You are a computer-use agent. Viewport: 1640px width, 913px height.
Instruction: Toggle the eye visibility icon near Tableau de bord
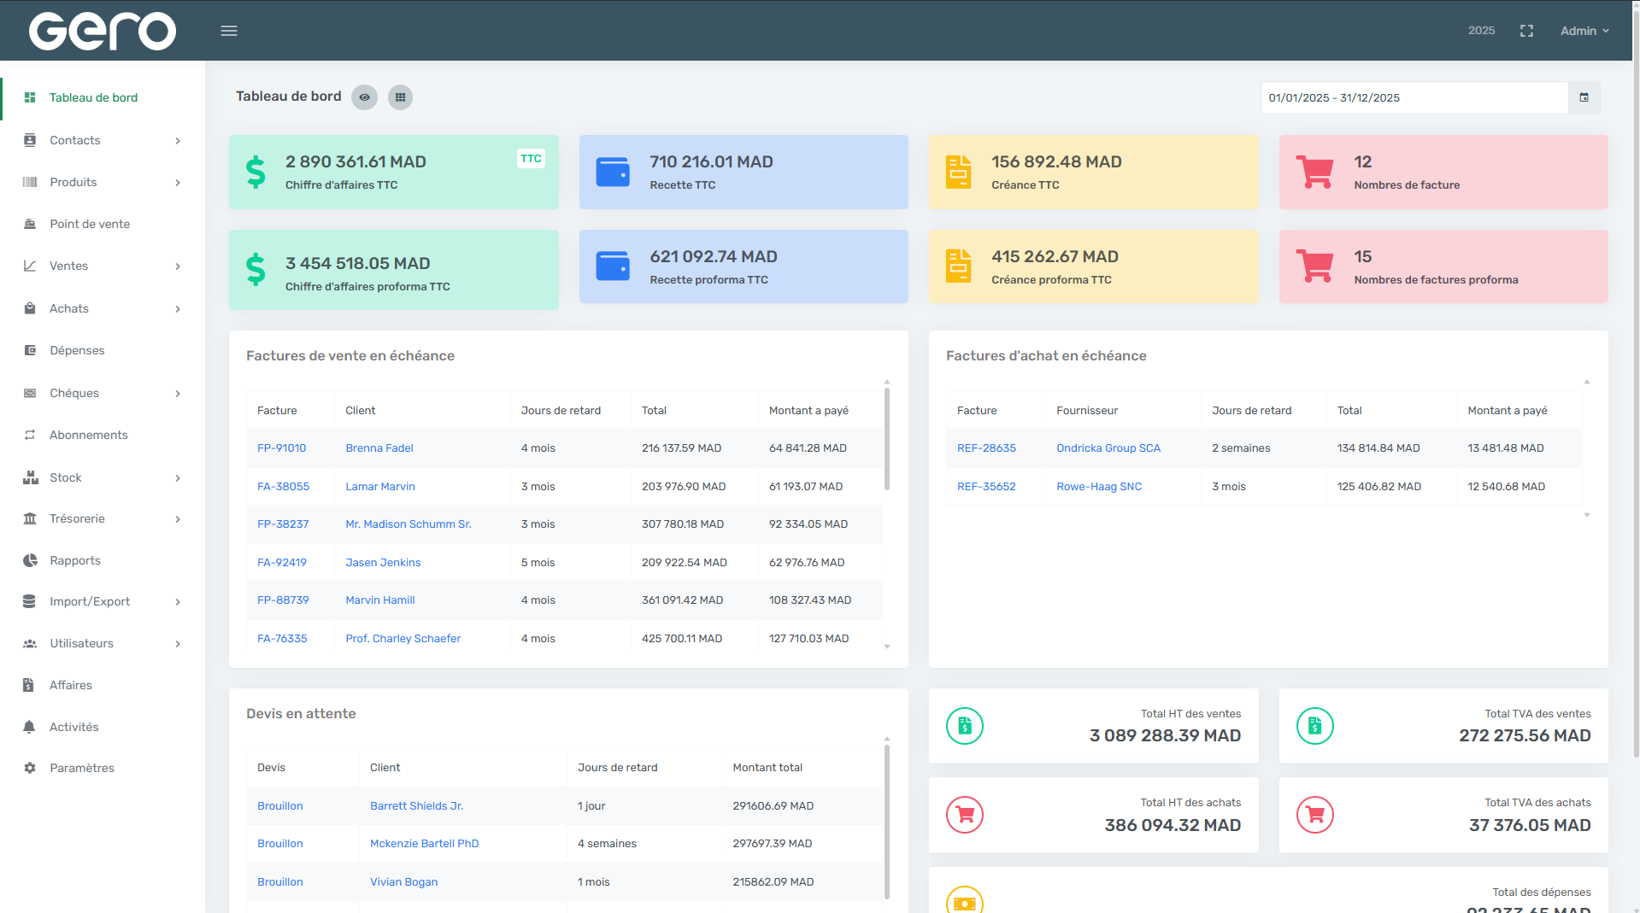pyautogui.click(x=364, y=97)
